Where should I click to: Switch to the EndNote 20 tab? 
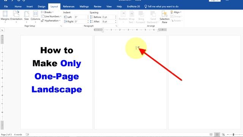(133, 6)
